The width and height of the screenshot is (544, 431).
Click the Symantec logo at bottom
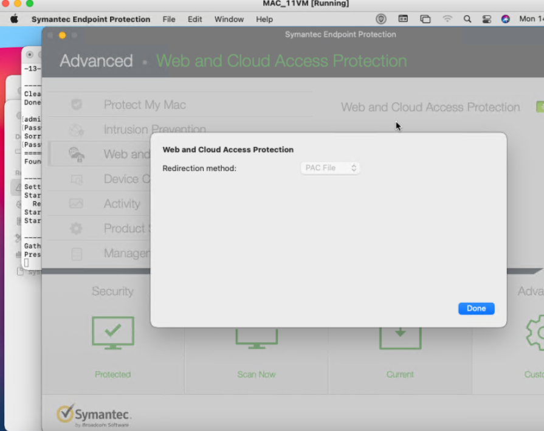[94, 415]
